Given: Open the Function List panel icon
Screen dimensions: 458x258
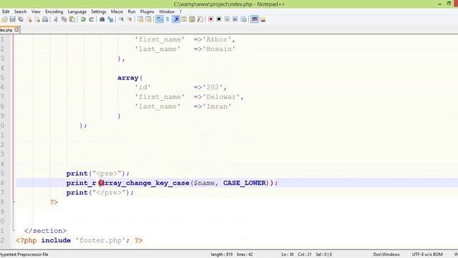Looking at the screenshot, I should 200,19.
